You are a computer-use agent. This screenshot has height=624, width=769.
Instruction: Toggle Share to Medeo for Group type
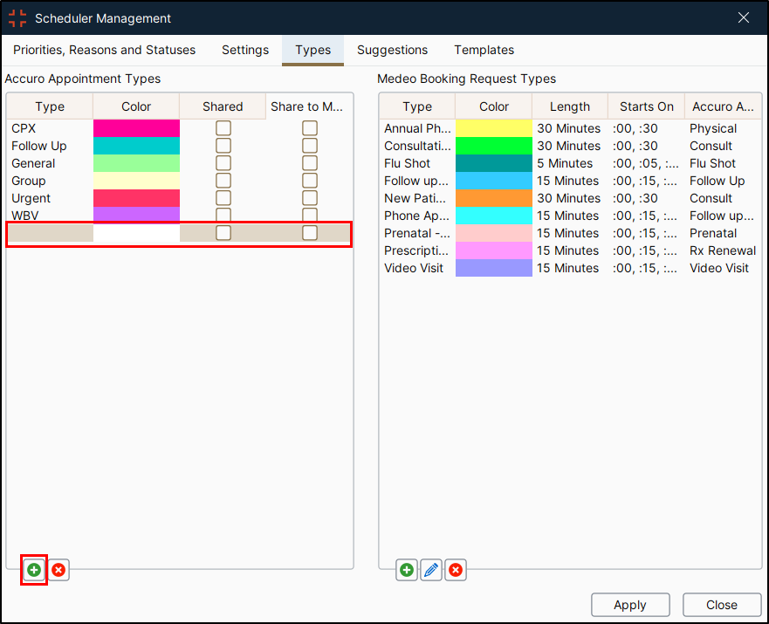(x=310, y=181)
